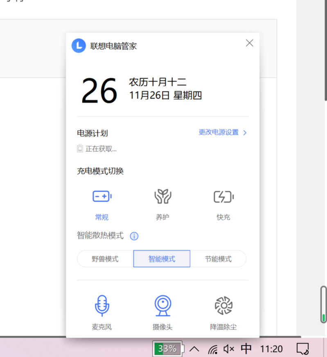Select the 养护 battery care icon
Viewport: 327px width, 357px height.
pyautogui.click(x=162, y=197)
